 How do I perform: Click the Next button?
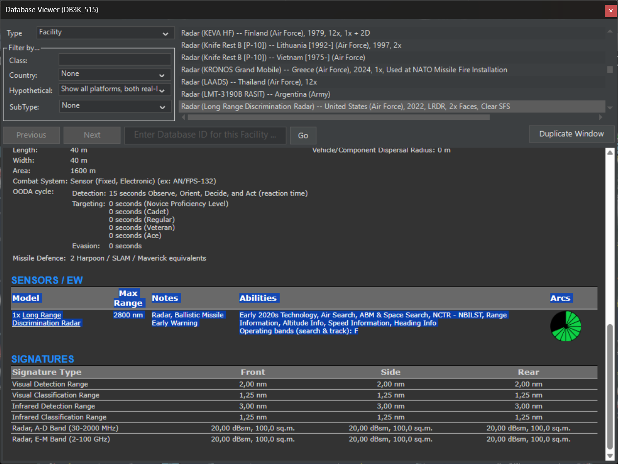92,135
